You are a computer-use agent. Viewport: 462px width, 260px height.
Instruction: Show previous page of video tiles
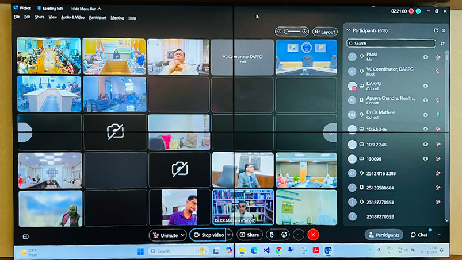25,132
